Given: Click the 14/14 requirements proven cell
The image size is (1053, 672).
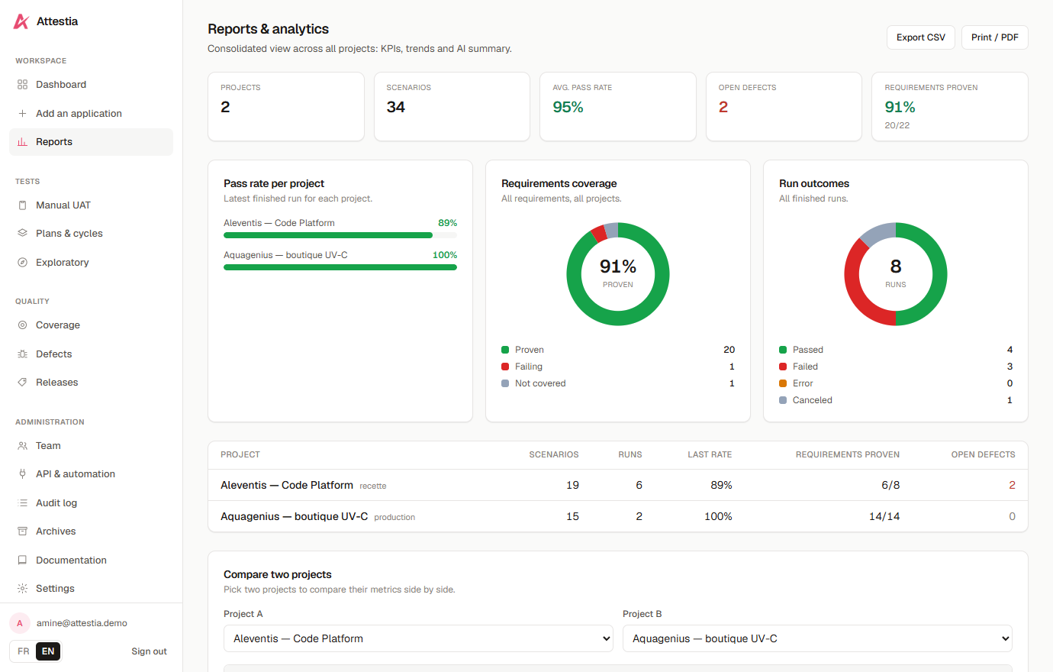Looking at the screenshot, I should pyautogui.click(x=884, y=516).
